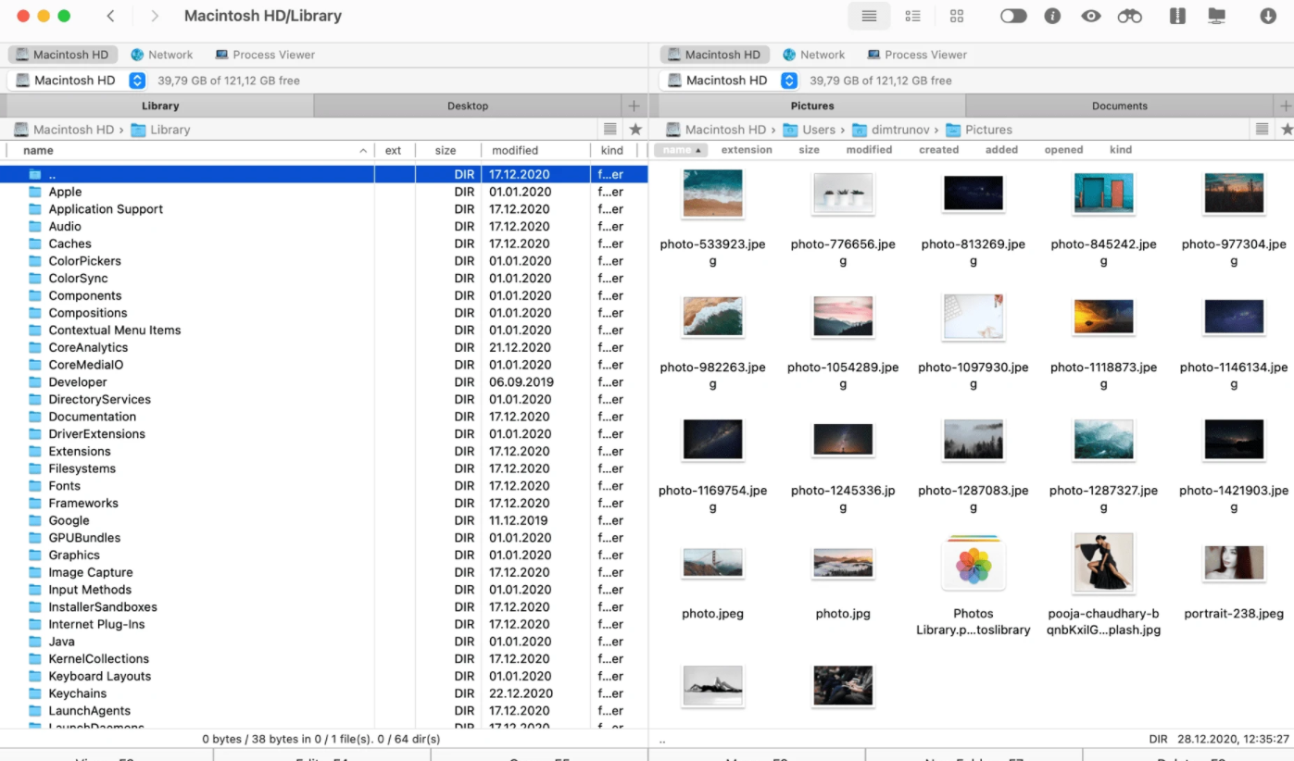Open Process Viewer in the right pane

coord(917,55)
